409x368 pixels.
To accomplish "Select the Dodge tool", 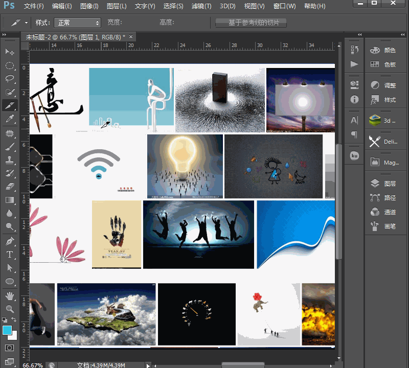I will (x=10, y=226).
